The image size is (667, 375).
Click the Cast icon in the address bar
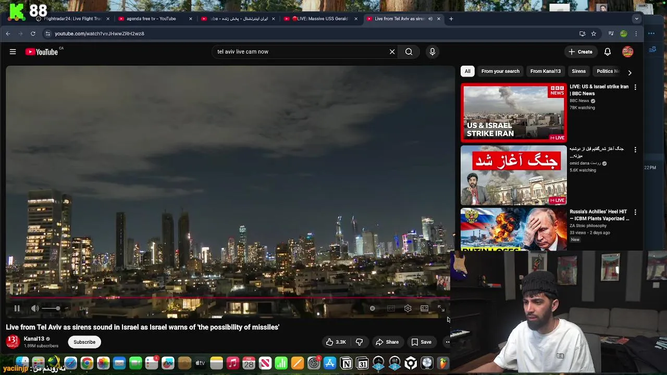click(x=582, y=33)
